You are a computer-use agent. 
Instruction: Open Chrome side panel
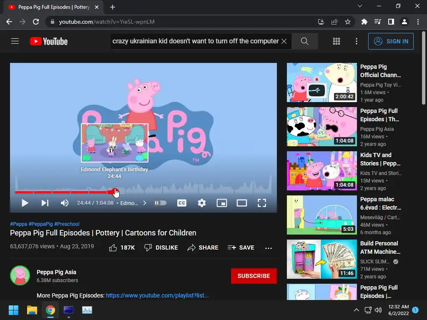(x=391, y=22)
